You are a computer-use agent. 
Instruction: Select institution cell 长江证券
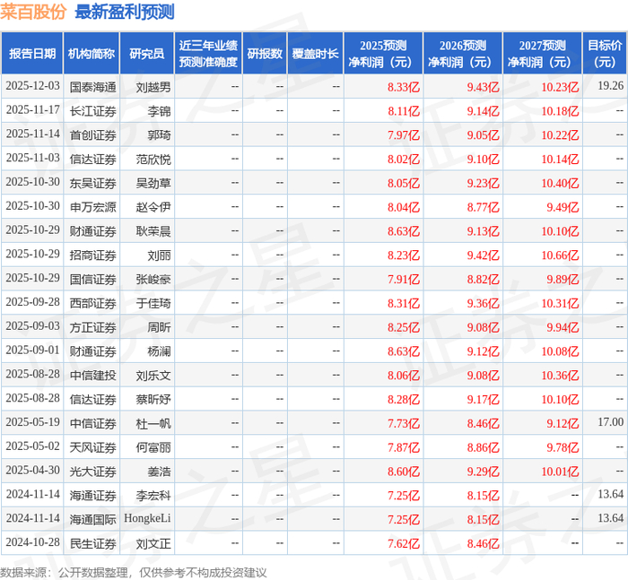(x=93, y=111)
